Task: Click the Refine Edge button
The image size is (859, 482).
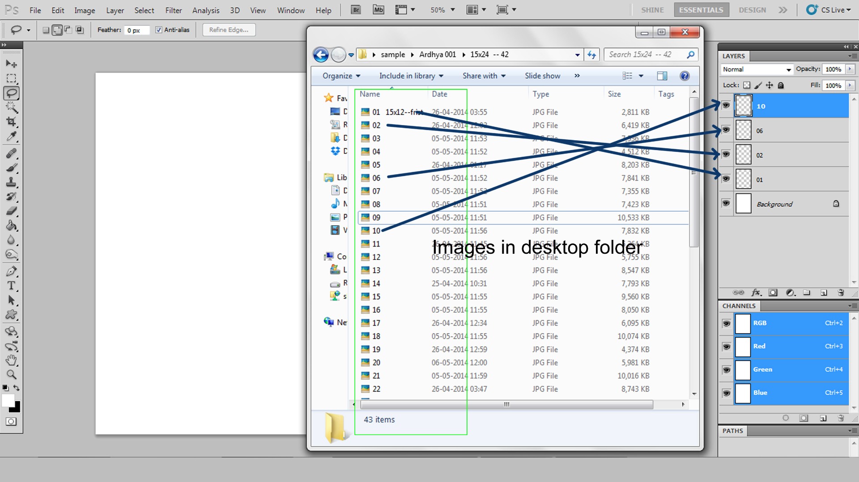Action: (229, 30)
